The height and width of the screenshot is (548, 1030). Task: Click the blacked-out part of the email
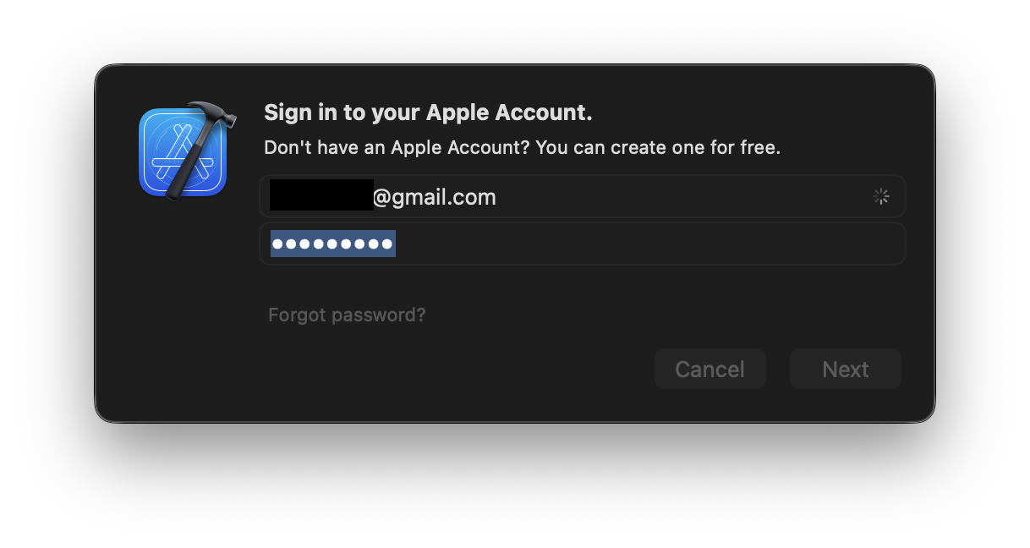pyautogui.click(x=321, y=195)
